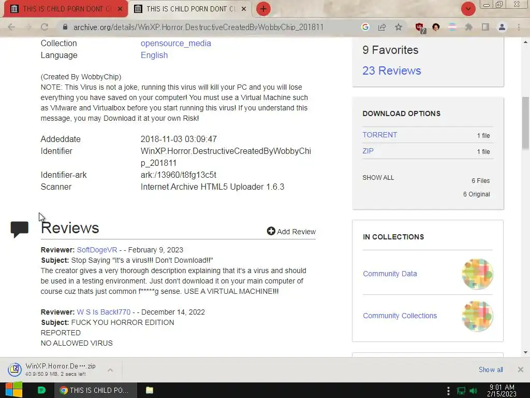Screen dimensions: 530x398
Task: Open the Extensions puzzle piece menu
Action: click(x=469, y=27)
